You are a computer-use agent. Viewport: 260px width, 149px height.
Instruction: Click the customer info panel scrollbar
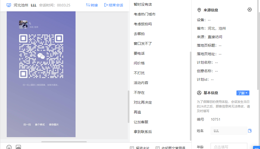[x=258, y=45]
